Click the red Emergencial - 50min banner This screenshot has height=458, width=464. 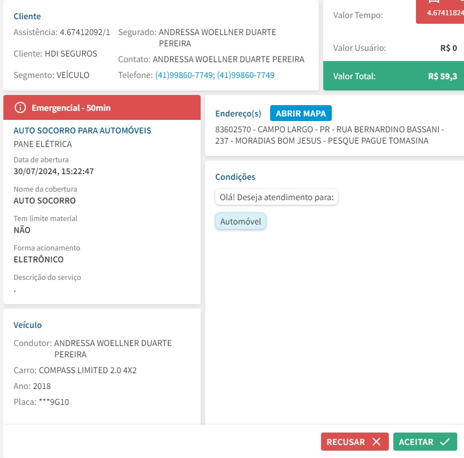pyautogui.click(x=102, y=107)
